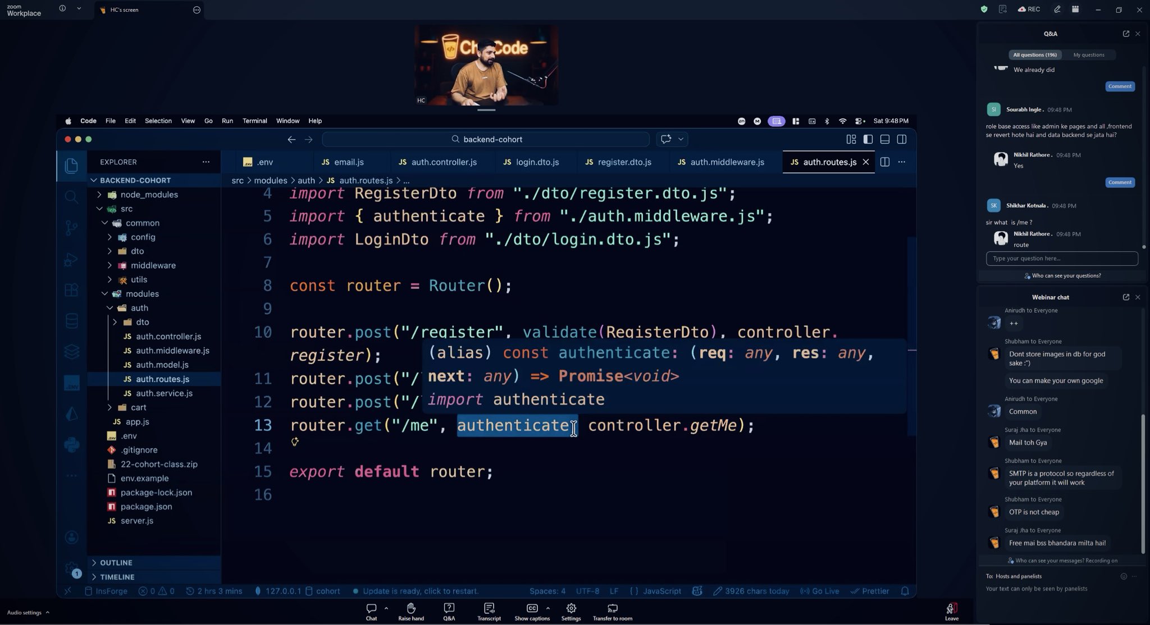Open the Zoom Workplace dropdown arrow
The height and width of the screenshot is (625, 1150).
pyautogui.click(x=79, y=8)
